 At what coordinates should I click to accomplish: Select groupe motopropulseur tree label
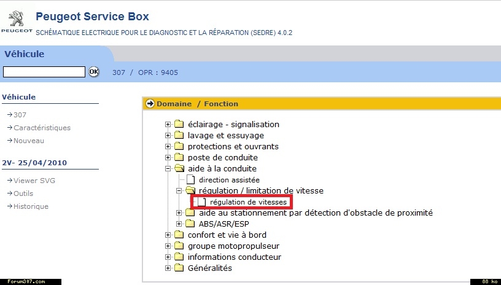[x=233, y=246]
